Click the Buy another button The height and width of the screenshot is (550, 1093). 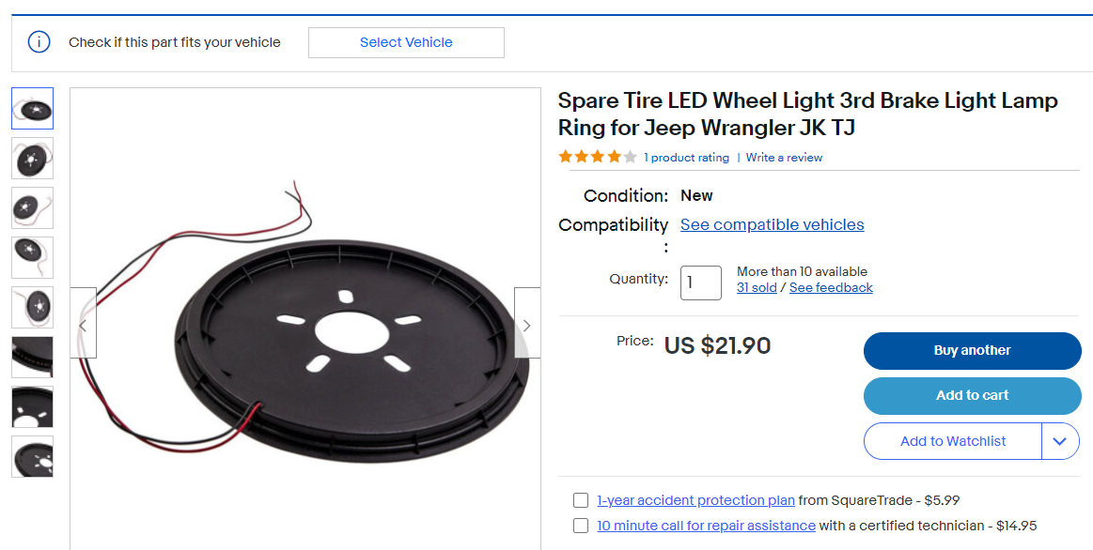point(972,350)
